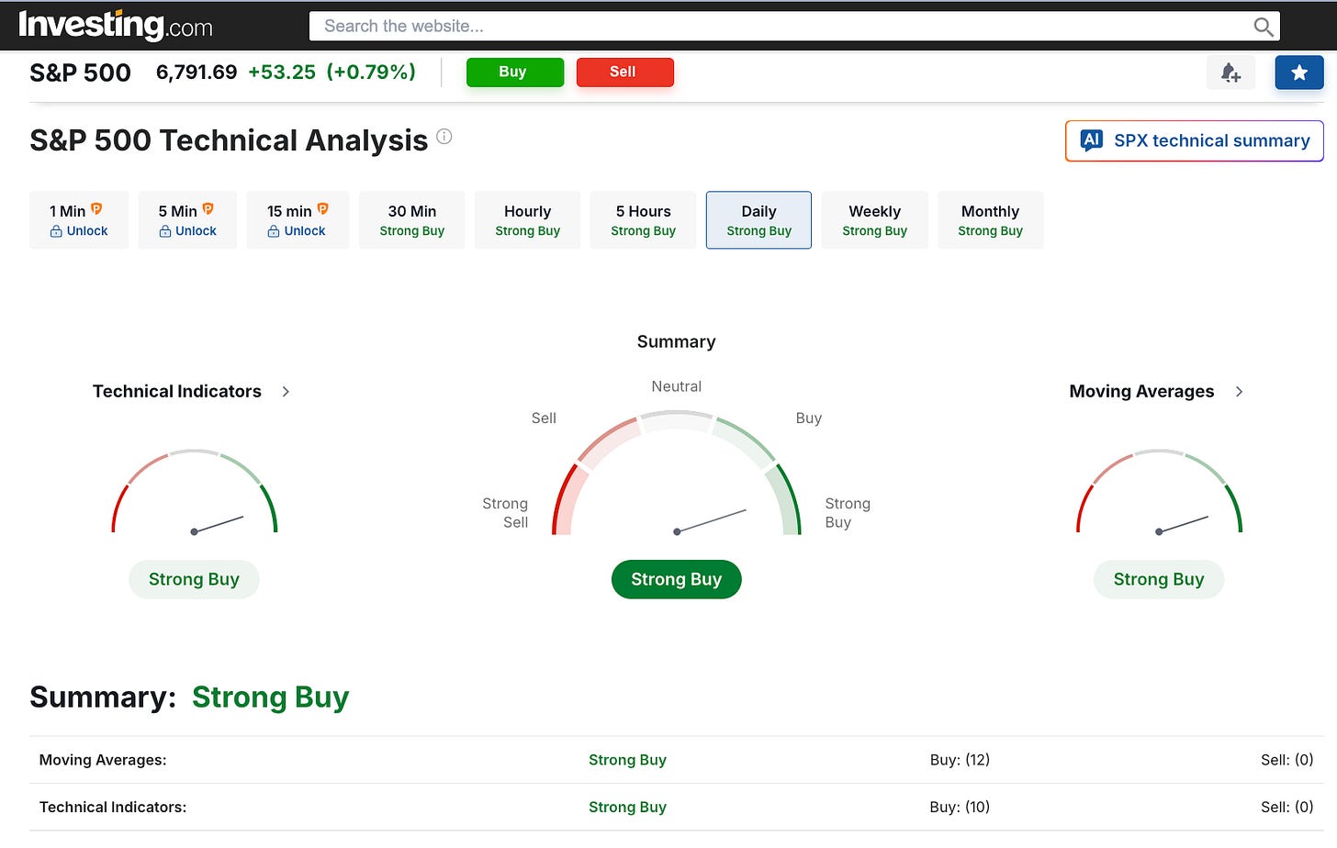Open the Moving Averages heading link
The width and height of the screenshot is (1337, 848).
[1141, 392]
